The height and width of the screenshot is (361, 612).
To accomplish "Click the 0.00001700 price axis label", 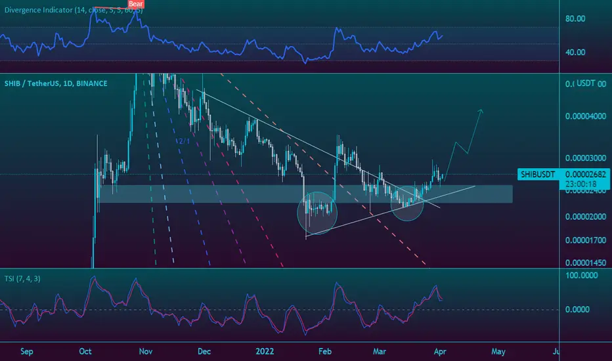I will [586, 240].
